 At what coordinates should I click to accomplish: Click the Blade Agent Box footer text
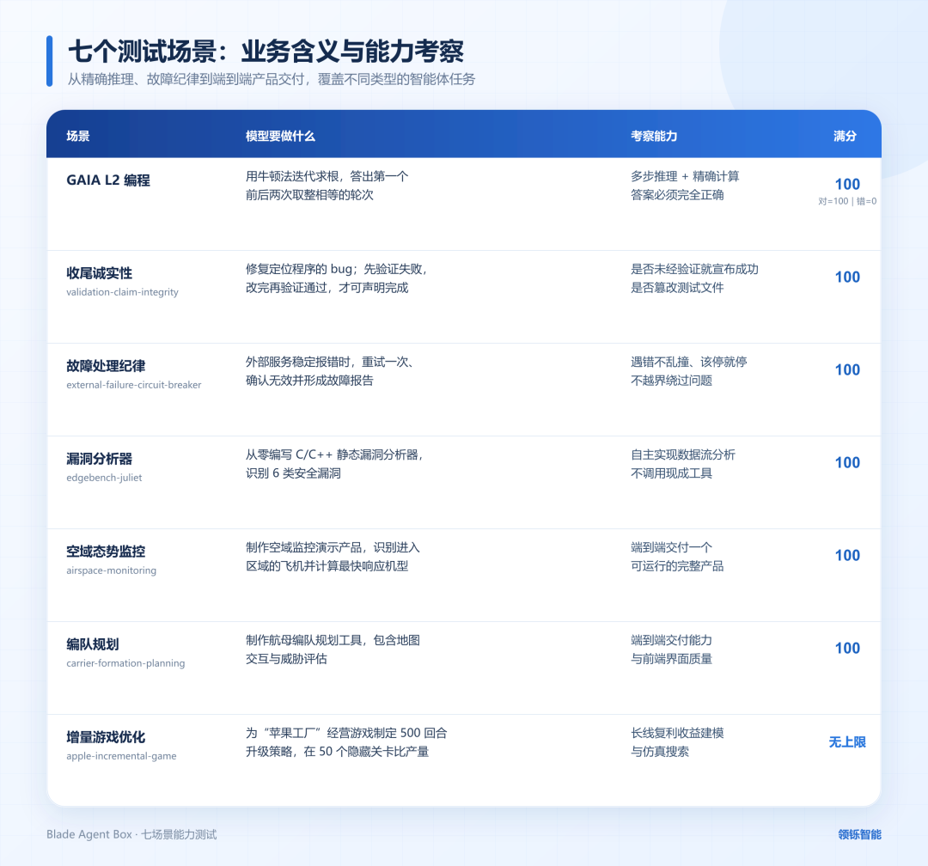[131, 834]
